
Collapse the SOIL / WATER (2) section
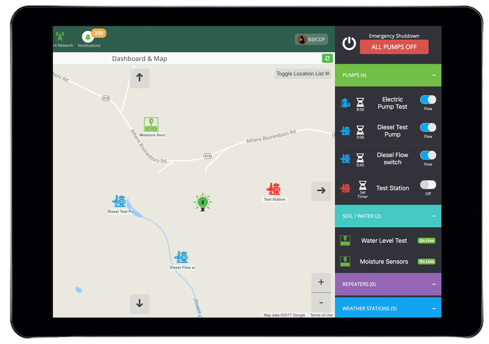(434, 216)
